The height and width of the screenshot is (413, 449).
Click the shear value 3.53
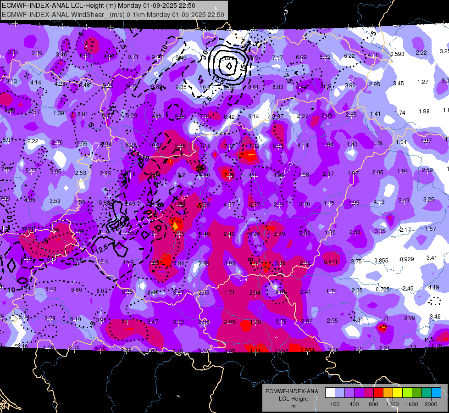click(55, 201)
